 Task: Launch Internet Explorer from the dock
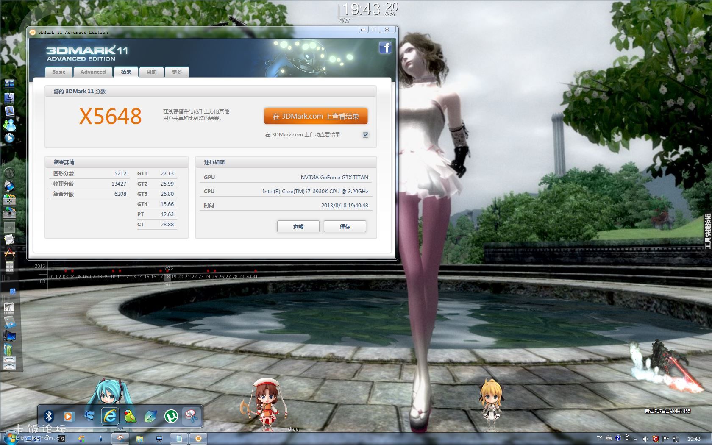(110, 416)
